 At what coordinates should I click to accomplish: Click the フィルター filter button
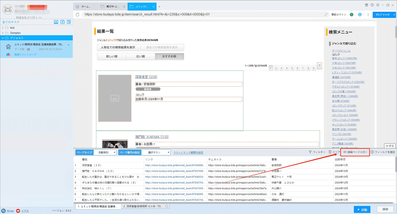tap(317, 152)
